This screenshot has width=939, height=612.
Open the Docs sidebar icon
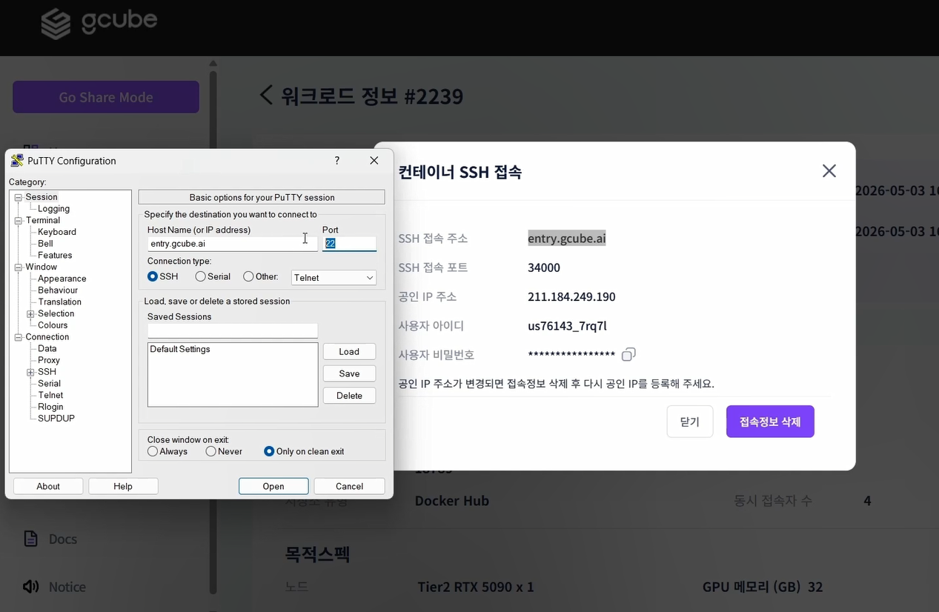pos(30,539)
